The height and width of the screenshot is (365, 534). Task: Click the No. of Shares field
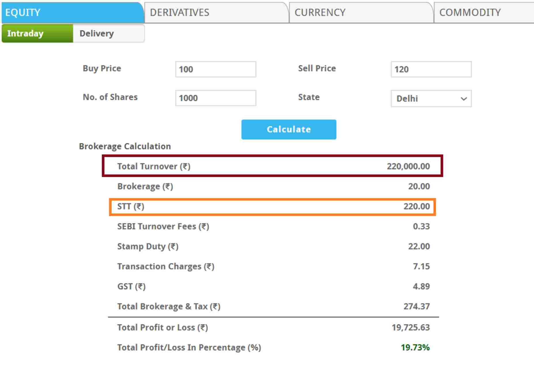pos(215,98)
